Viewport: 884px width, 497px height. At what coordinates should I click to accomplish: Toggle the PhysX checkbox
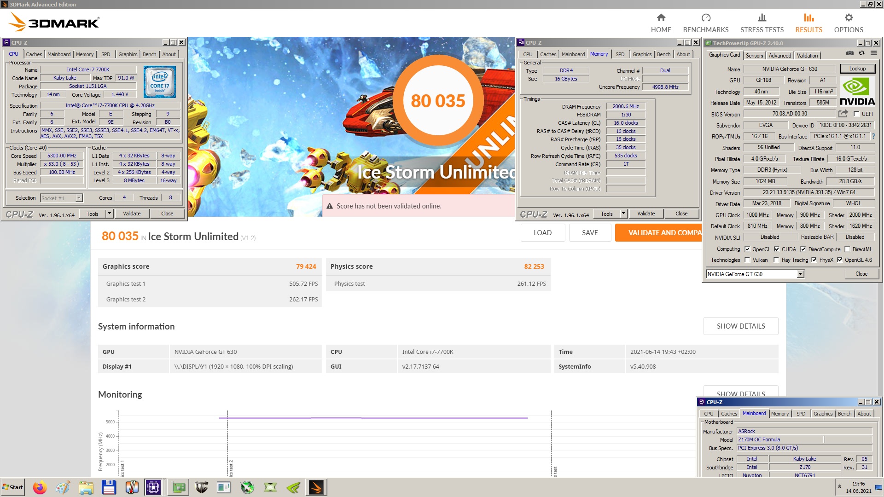(814, 260)
